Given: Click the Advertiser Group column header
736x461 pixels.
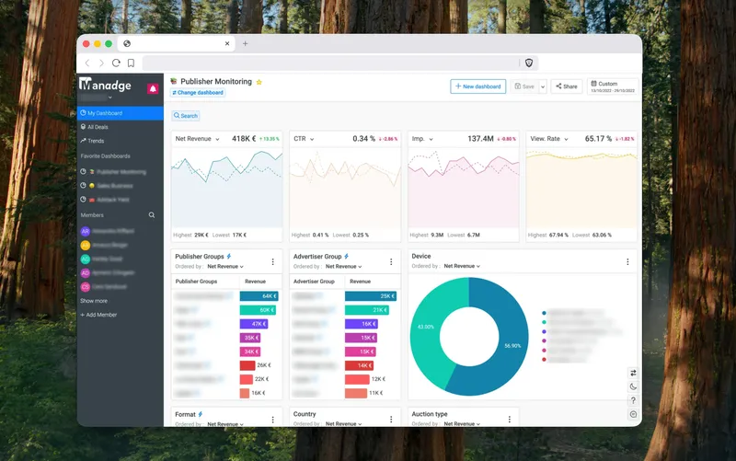Looking at the screenshot, I should click(314, 282).
